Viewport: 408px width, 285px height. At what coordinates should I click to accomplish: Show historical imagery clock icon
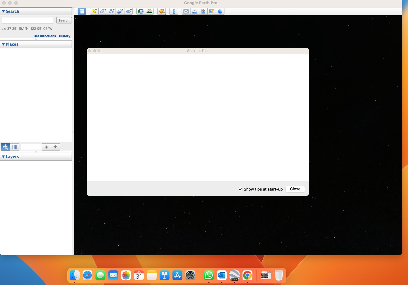pyautogui.click(x=141, y=11)
